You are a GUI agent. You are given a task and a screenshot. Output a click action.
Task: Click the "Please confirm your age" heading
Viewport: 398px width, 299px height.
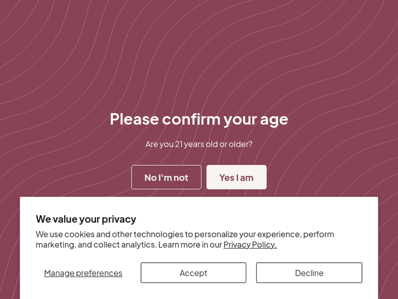[x=199, y=119]
